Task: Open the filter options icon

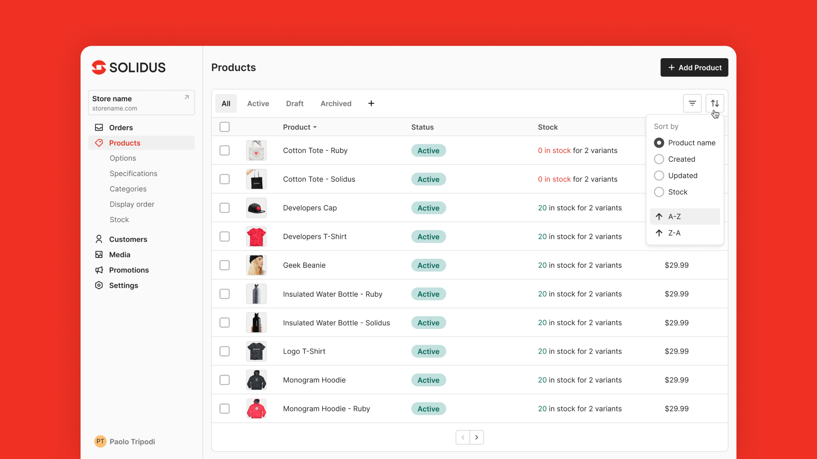Action: coord(692,103)
